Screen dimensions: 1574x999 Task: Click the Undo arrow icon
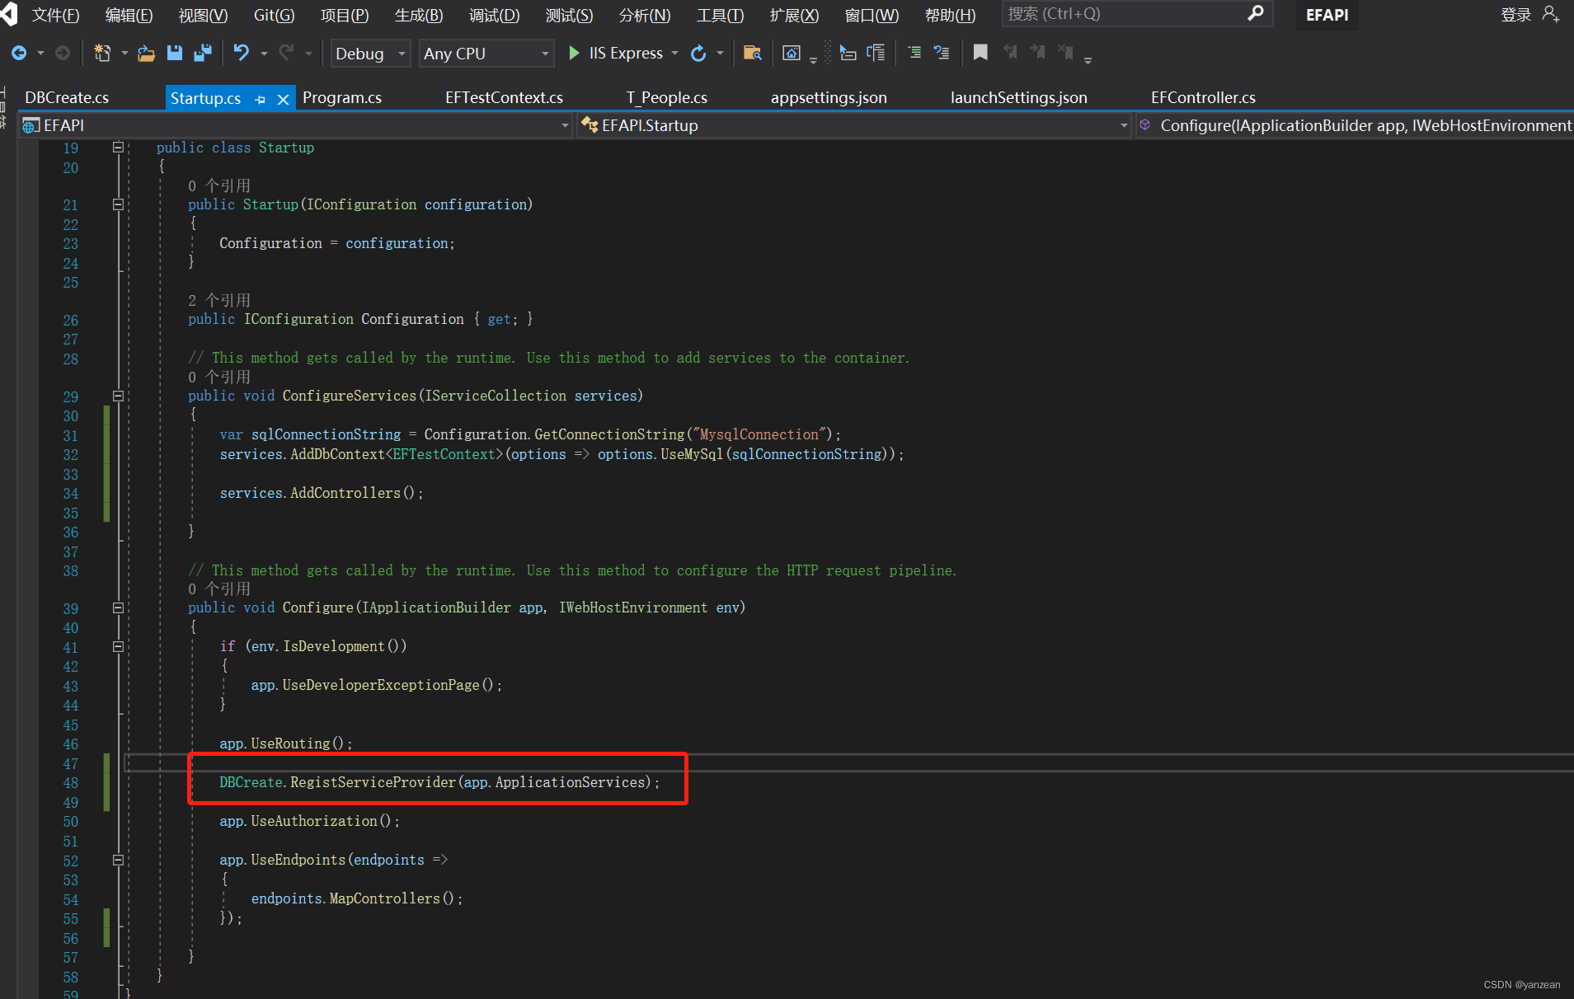tap(241, 54)
